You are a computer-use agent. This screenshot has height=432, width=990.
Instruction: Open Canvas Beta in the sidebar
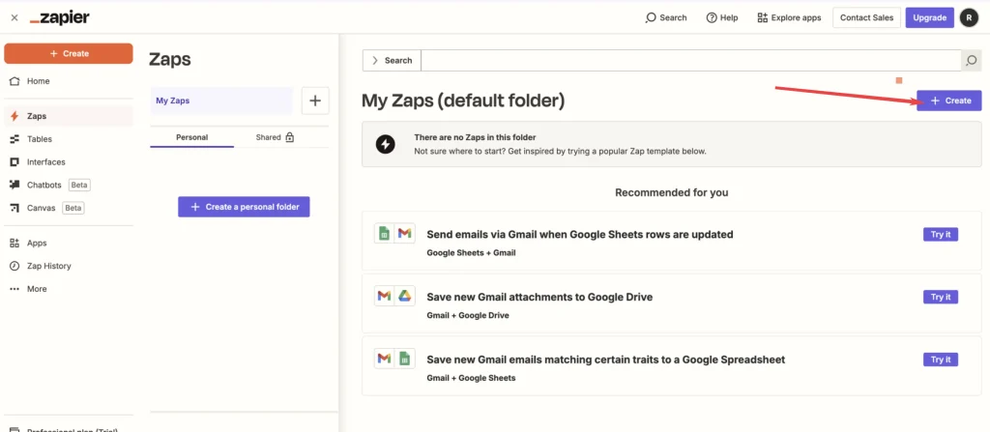(x=69, y=208)
